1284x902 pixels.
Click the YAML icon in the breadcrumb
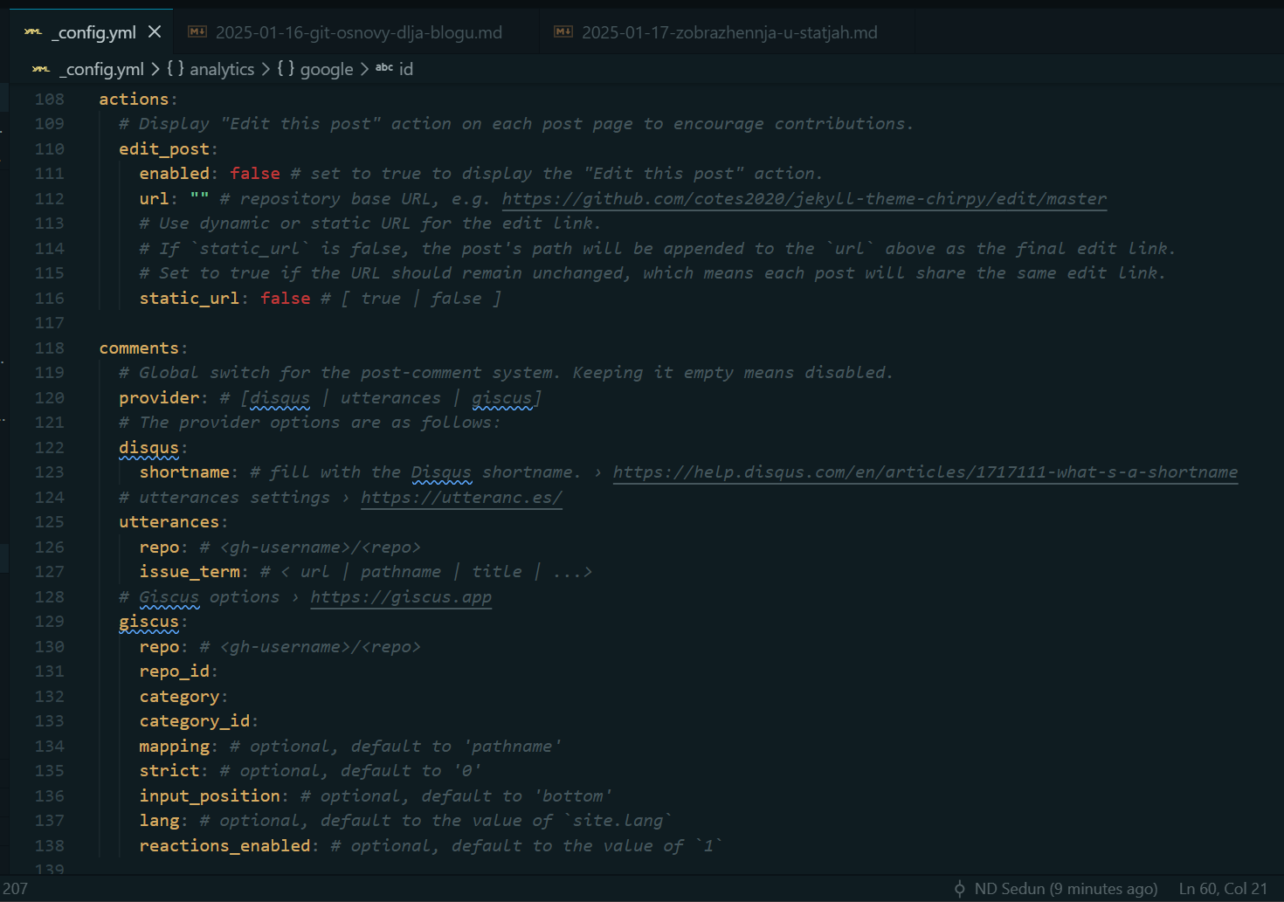point(41,69)
